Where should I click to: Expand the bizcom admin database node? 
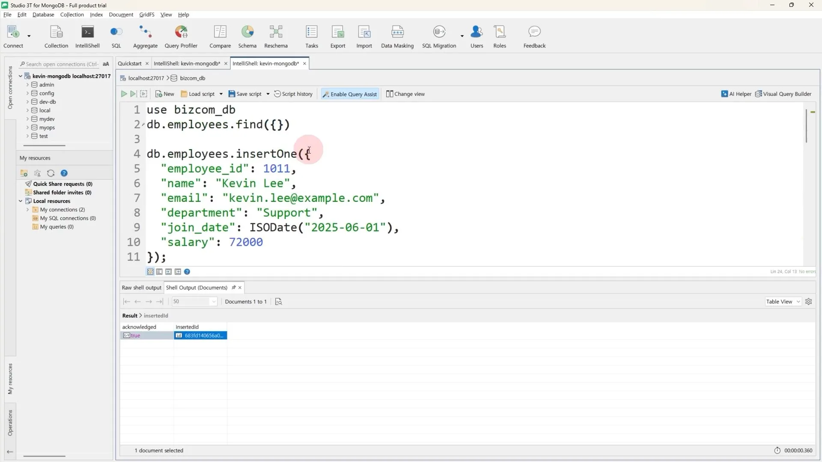[x=27, y=85]
